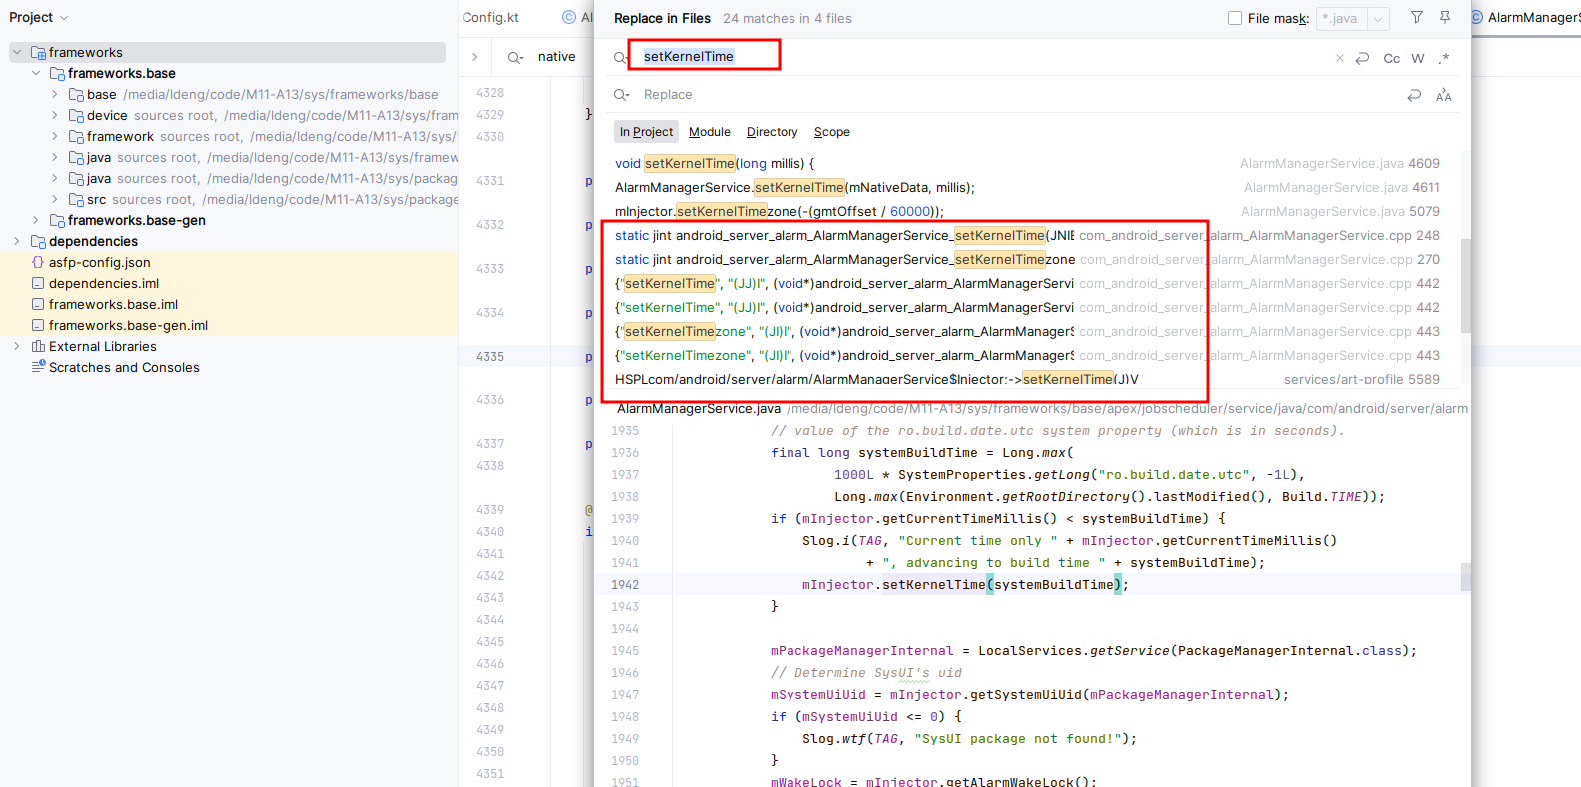Switch to the Config.kt editor tab
This screenshot has width=1581, height=787.
(x=491, y=17)
